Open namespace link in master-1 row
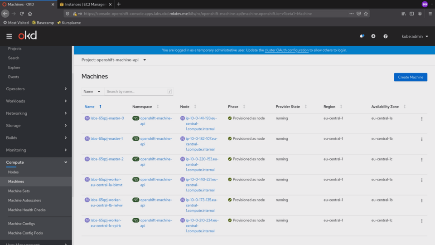Image resolution: width=435 pixels, height=245 pixels. 156,142
